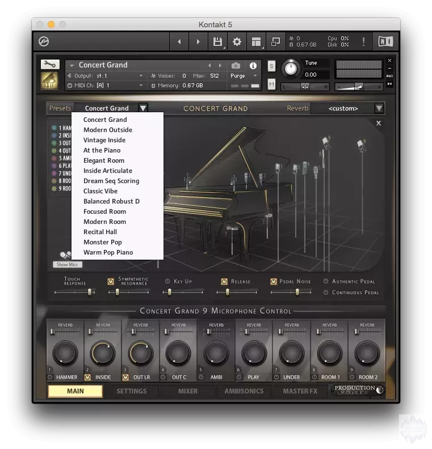Toggle minimized view icon
This screenshot has height=449, width=432.
(275, 42)
